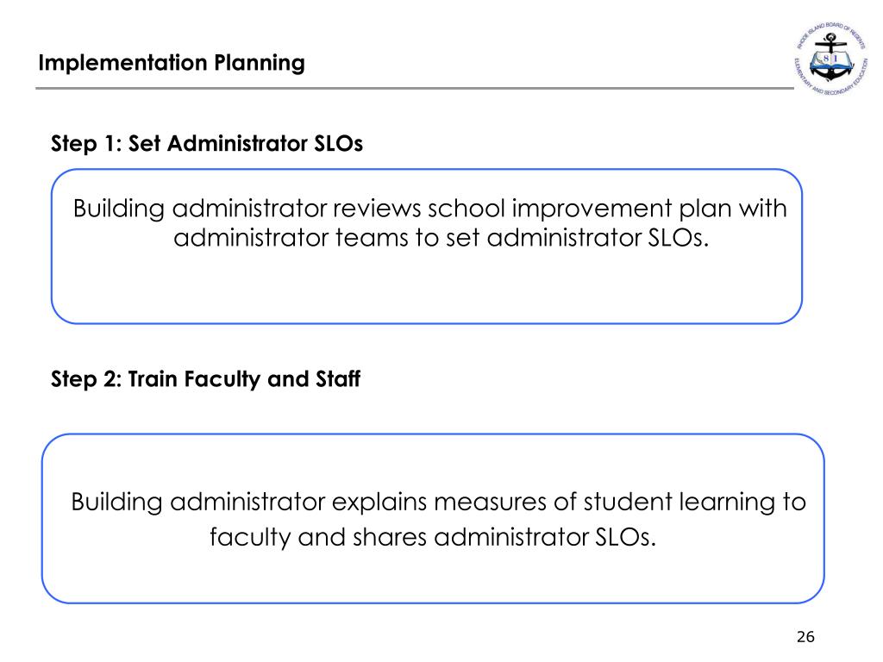Select the school improvement plan text box

(427, 246)
